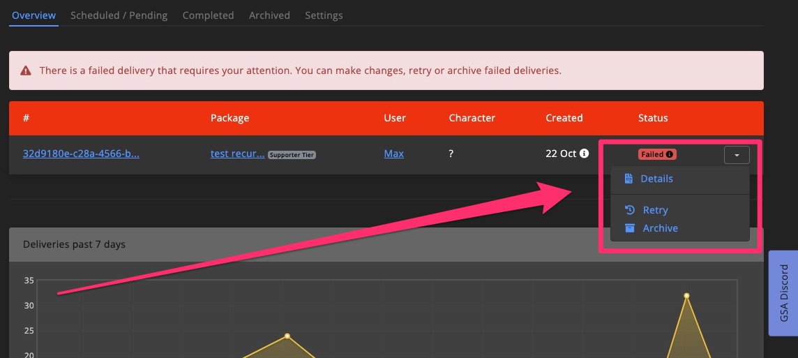This screenshot has height=358, width=798.
Task: Click the info icon in Failed badge
Action: click(x=670, y=154)
